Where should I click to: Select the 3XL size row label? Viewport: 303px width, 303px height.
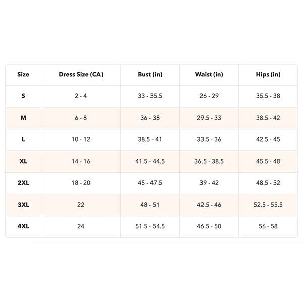23,205
